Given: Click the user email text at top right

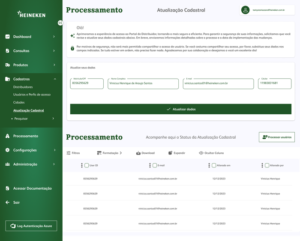Looking at the screenshot, I should [269, 10].
